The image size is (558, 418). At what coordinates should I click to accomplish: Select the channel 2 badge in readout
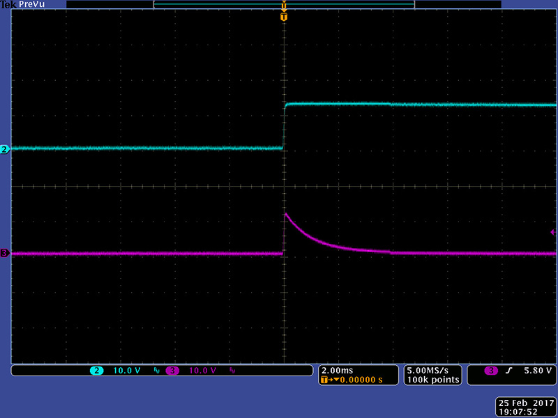[96, 371]
